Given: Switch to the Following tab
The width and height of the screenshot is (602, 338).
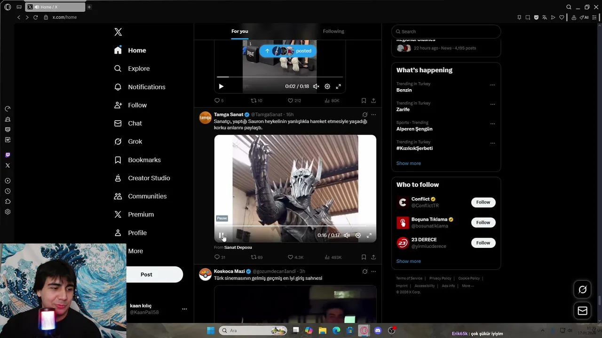Looking at the screenshot, I should 333,31.
